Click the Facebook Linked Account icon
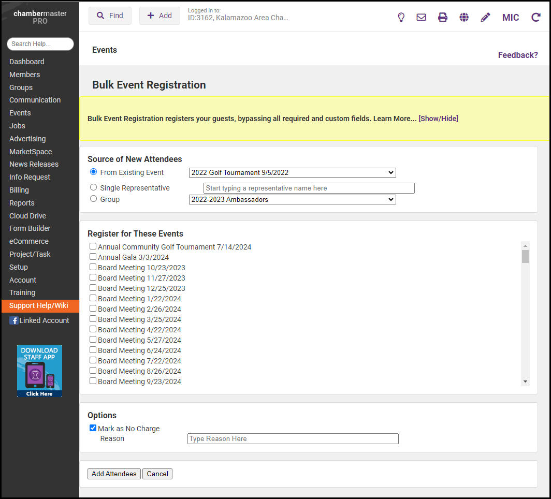551x499 pixels. (x=14, y=320)
